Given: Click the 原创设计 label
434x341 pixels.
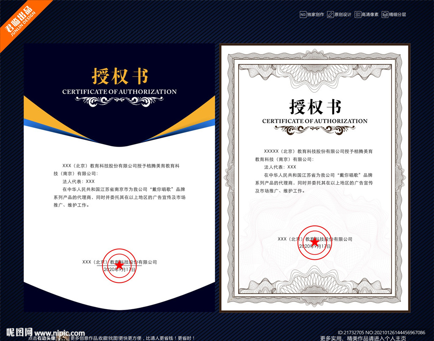Looking at the screenshot, I should [x=342, y=15].
